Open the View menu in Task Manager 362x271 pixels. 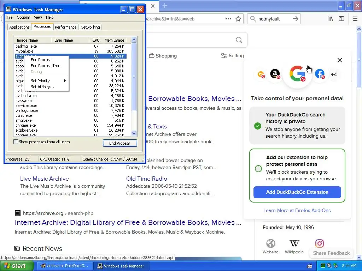point(38,17)
